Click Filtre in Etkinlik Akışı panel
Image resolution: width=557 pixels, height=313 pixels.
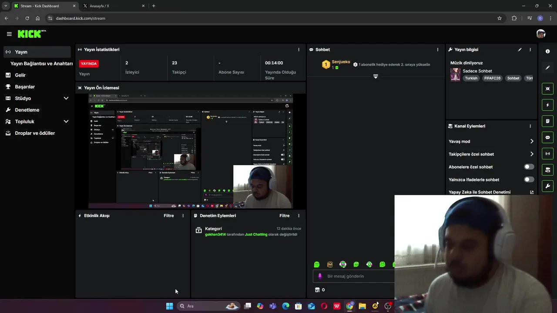168,216
